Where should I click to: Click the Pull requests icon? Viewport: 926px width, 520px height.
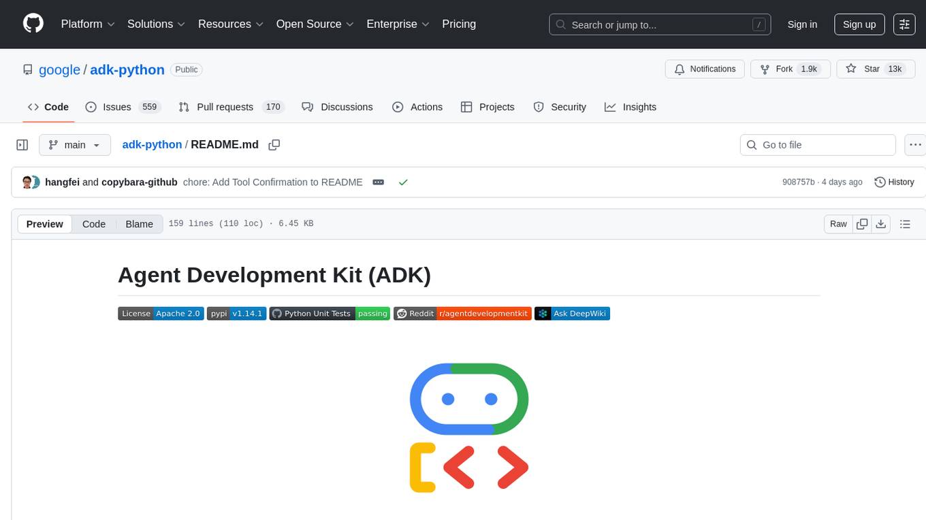point(184,107)
